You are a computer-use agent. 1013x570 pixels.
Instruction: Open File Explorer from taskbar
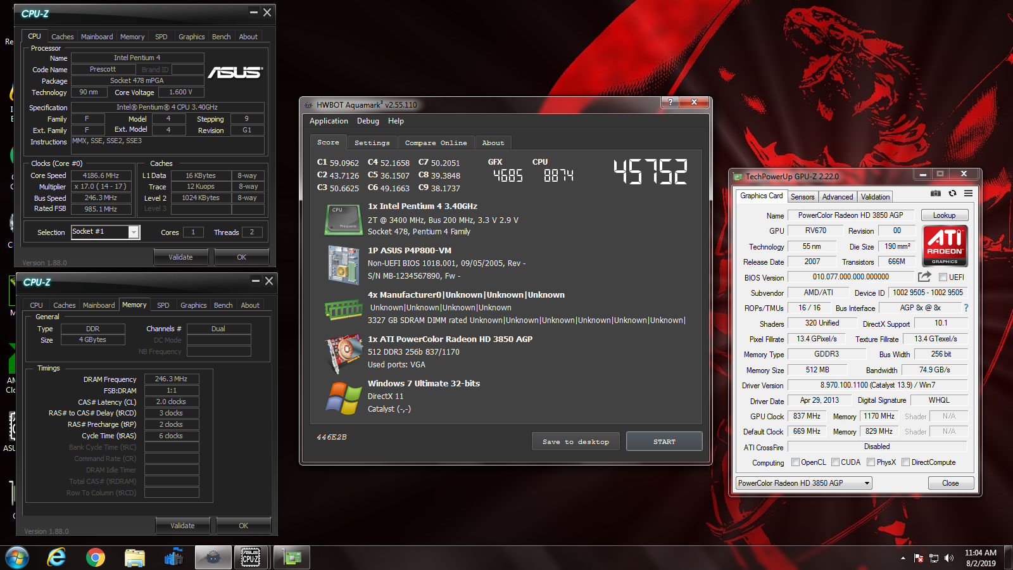(135, 558)
